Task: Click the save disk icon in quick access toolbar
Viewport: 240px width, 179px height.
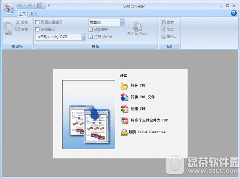Action: coord(39,5)
